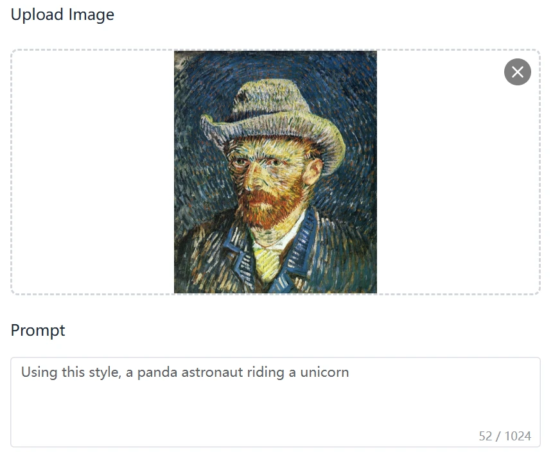Screen dimensions: 553x459
Task: Click the 52 / 1024 character counter
Action: (507, 436)
